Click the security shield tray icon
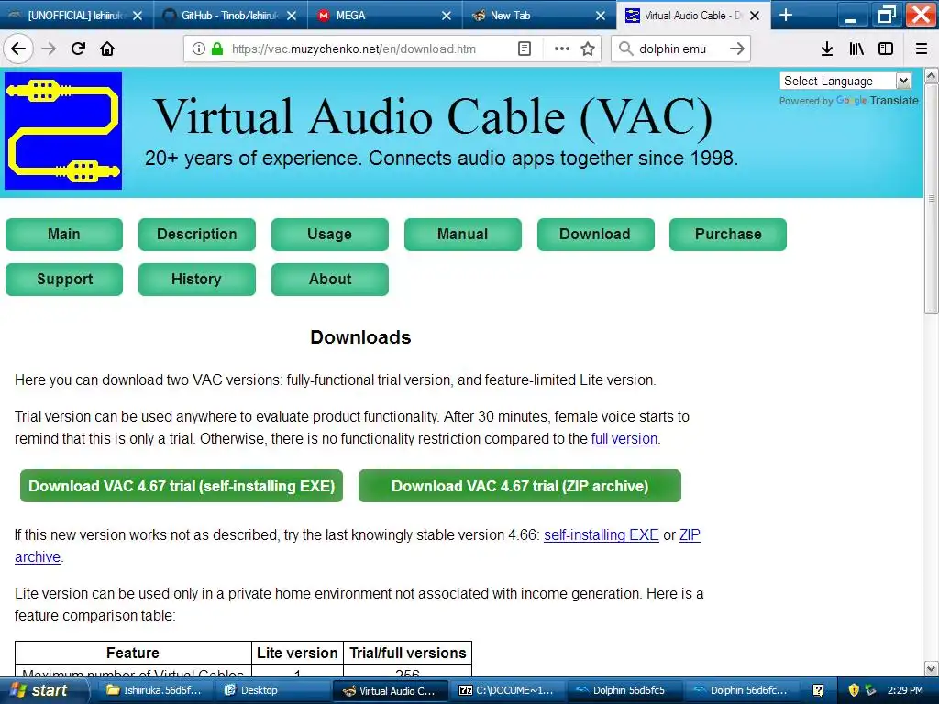The image size is (939, 704). [x=854, y=690]
